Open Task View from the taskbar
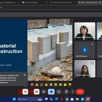Image resolution: width=102 pixels, height=102 pixels. (x=46, y=99)
